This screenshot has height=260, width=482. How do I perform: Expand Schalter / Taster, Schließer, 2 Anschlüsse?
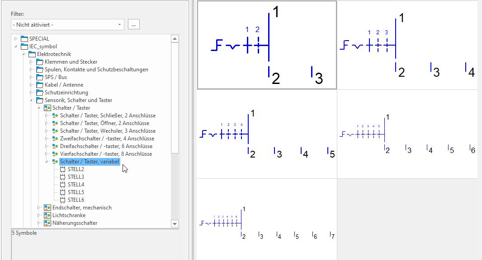click(47, 116)
